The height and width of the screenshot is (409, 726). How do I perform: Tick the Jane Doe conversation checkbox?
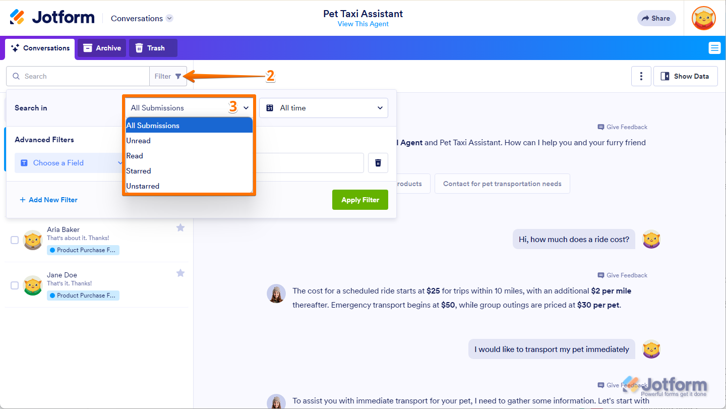(x=15, y=285)
